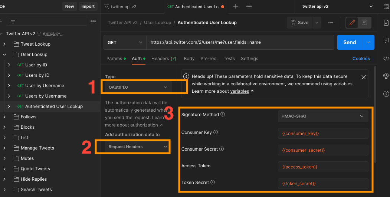Viewport: 390px width, 197px height.
Task: Click the Save disk icon button
Action: (x=299, y=23)
